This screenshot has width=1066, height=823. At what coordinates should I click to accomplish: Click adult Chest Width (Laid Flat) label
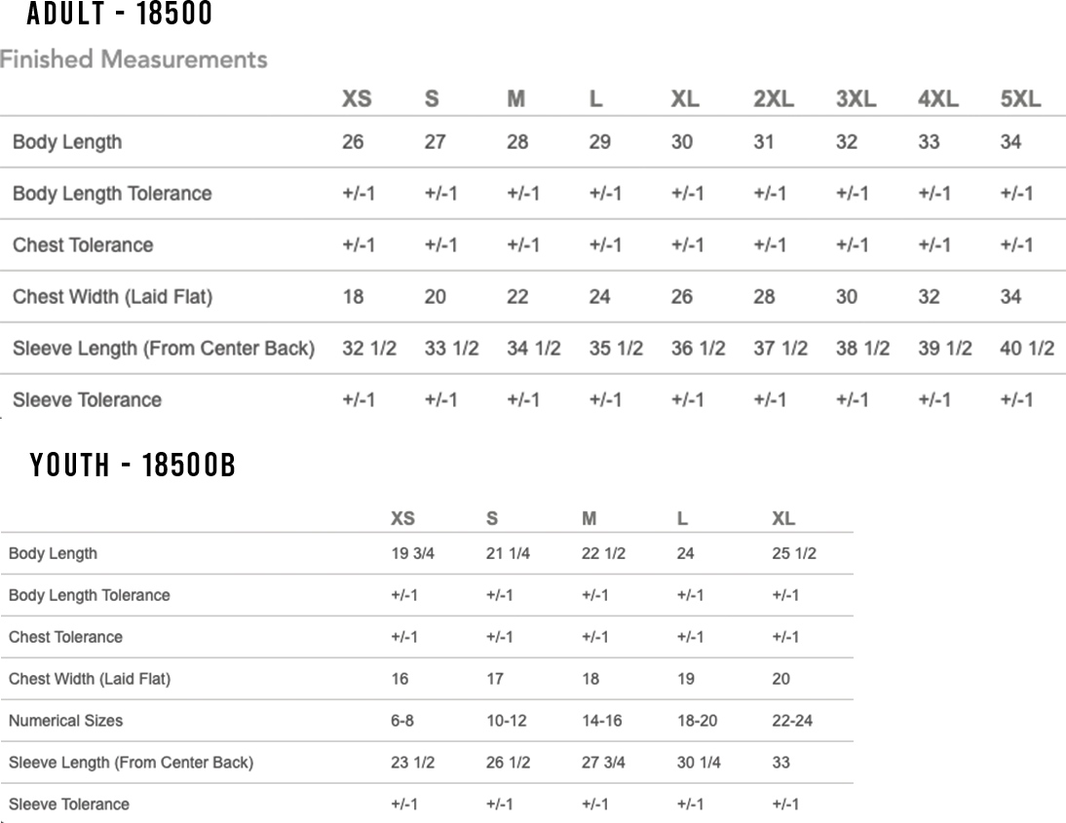click(x=112, y=297)
